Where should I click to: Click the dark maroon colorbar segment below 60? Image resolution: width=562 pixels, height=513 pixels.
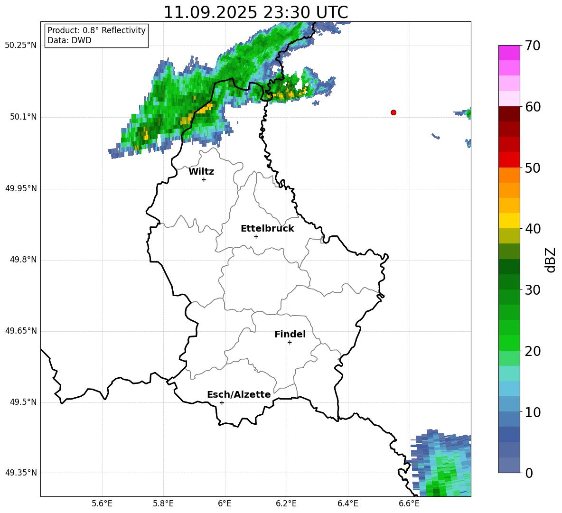tap(509, 114)
